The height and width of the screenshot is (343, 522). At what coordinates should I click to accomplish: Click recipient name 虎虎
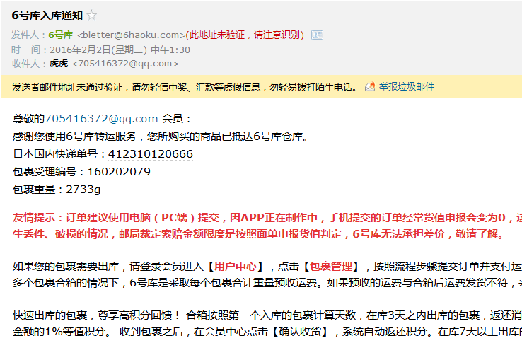[x=59, y=63]
